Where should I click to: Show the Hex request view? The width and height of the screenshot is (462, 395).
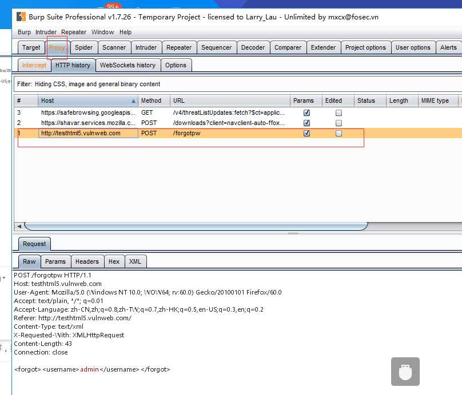(114, 261)
